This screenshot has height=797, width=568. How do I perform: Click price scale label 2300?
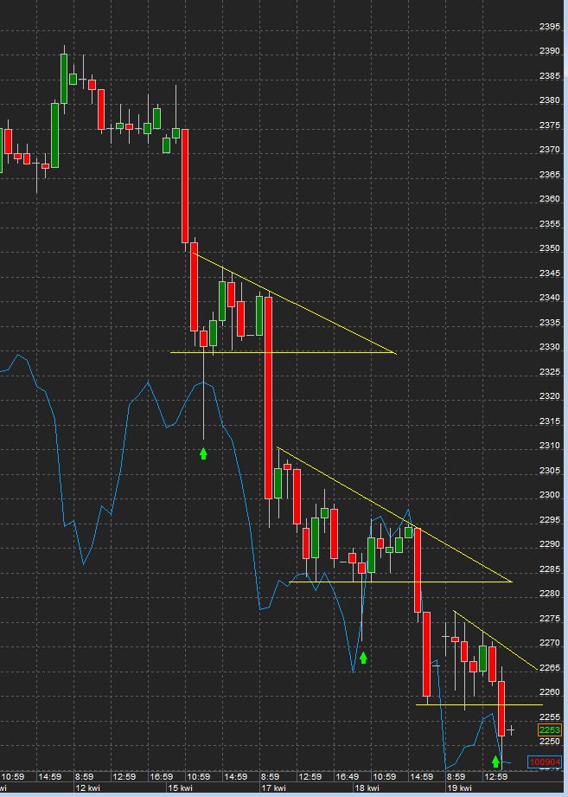(550, 495)
